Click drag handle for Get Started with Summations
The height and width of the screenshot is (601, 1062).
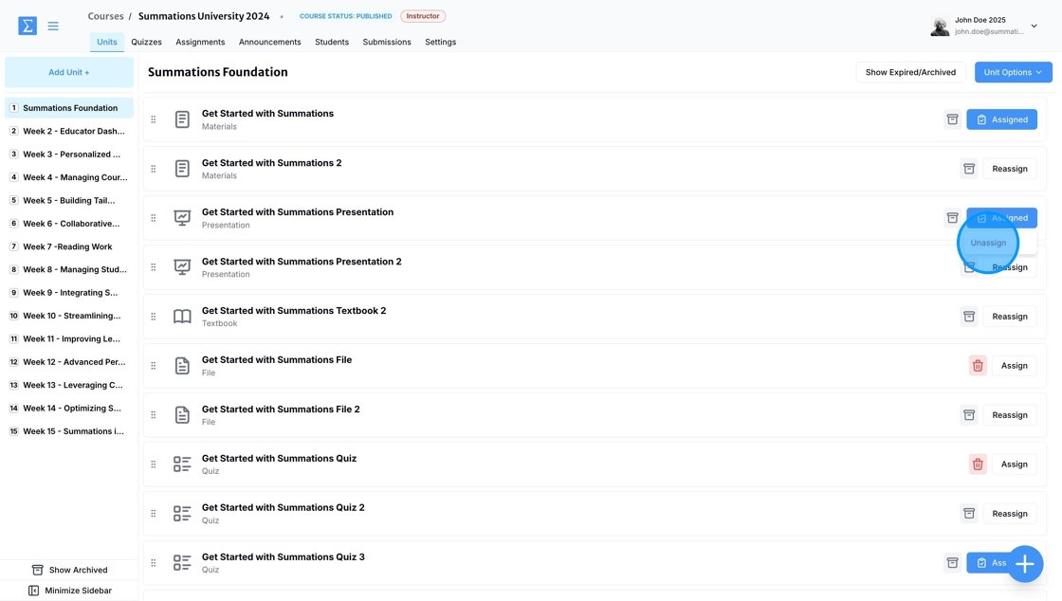tap(153, 119)
